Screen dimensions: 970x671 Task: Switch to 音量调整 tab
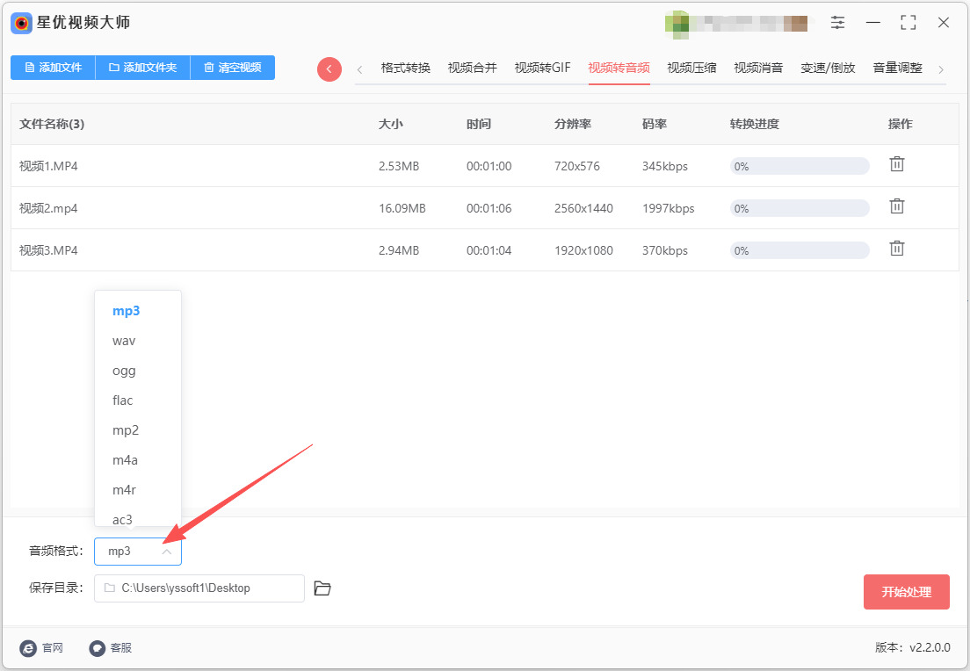(898, 68)
